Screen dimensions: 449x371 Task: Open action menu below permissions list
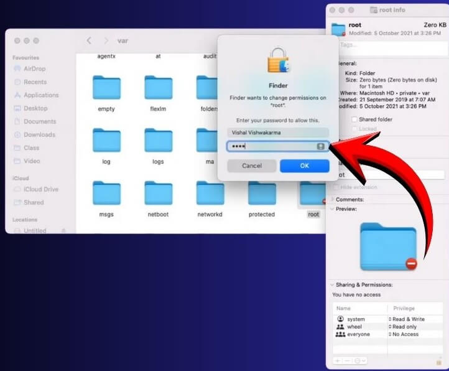(359, 360)
